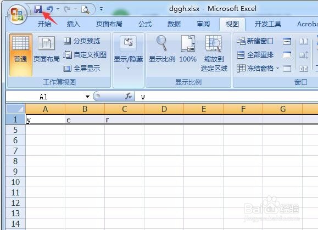Select row 14 header
Viewport: 318px width, 230px height.
[15, 223]
